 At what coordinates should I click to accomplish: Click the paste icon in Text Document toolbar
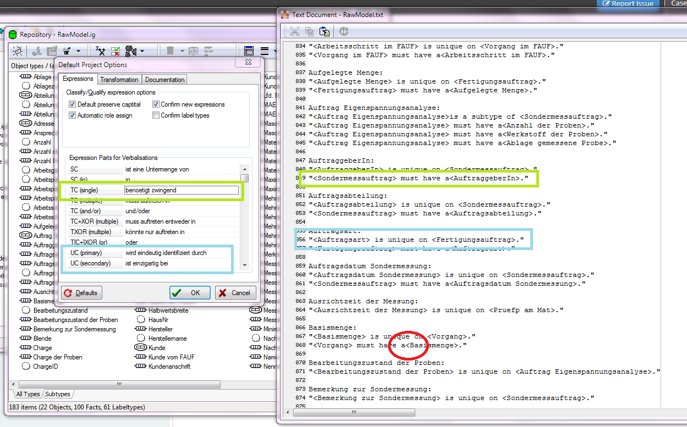click(325, 32)
